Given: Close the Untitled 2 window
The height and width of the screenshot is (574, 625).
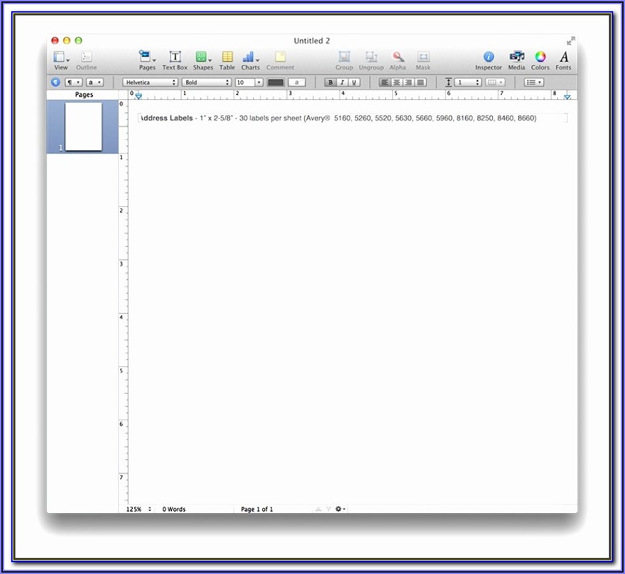Looking at the screenshot, I should pyautogui.click(x=55, y=41).
